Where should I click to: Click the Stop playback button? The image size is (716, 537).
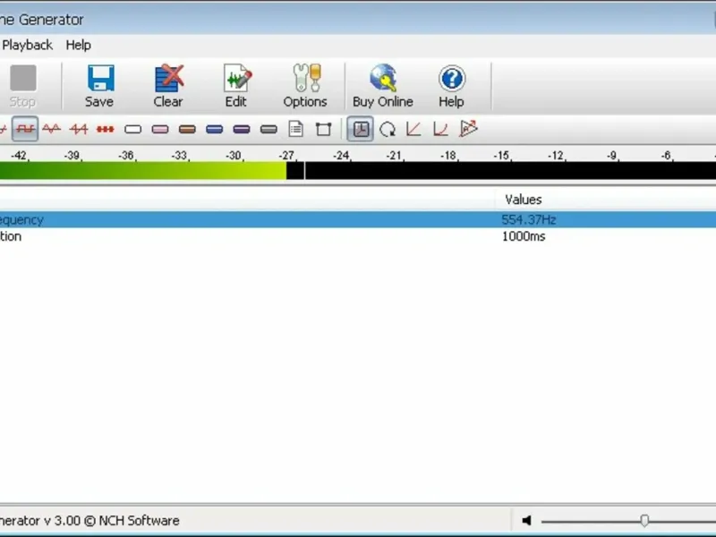[x=23, y=86]
